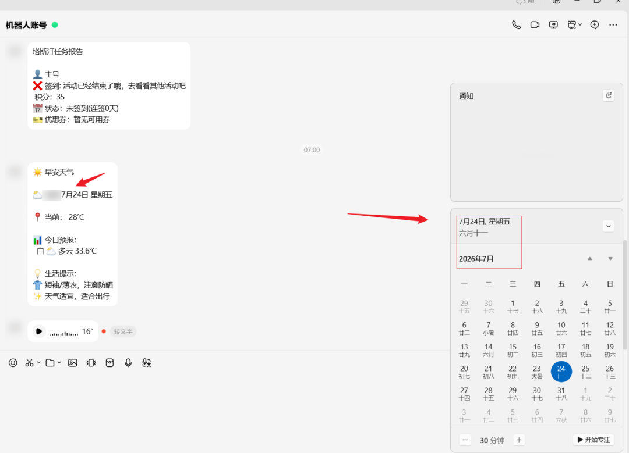Click the send image icon
629x453 pixels.
[73, 363]
